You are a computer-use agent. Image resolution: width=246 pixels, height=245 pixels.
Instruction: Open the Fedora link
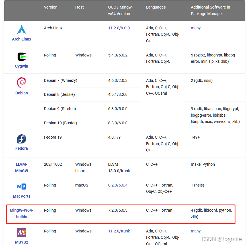[21, 148]
